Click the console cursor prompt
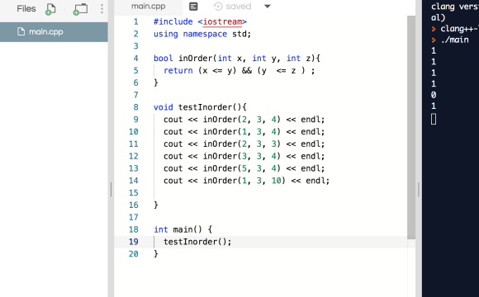The height and width of the screenshot is (297, 479). (434, 119)
